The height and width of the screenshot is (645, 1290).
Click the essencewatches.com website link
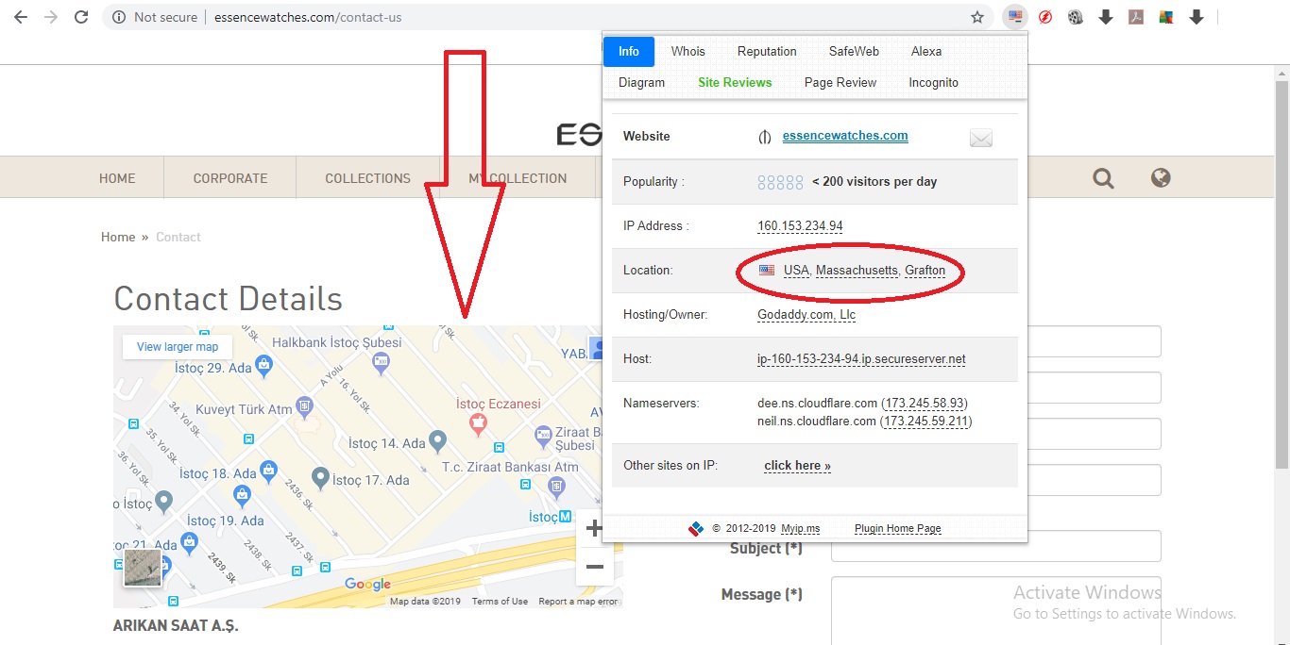(x=845, y=136)
